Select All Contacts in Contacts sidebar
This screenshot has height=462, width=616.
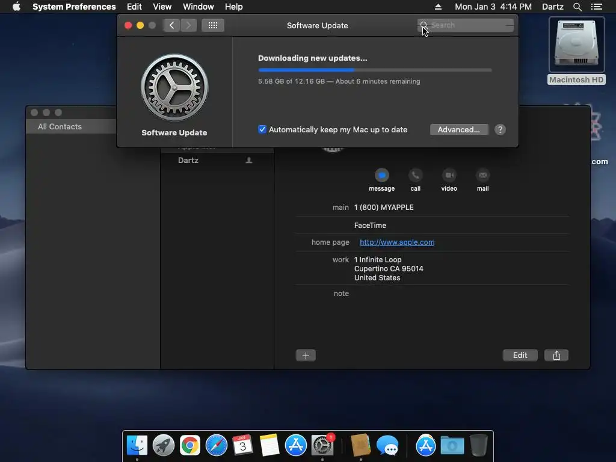tap(71, 126)
